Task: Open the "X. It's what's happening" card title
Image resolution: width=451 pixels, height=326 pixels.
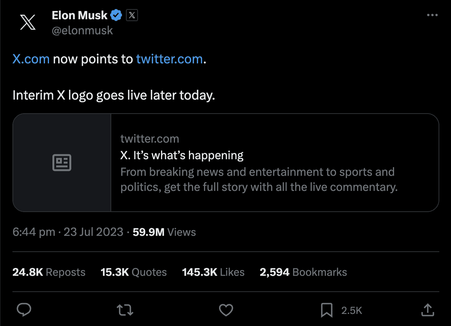Action: point(182,155)
